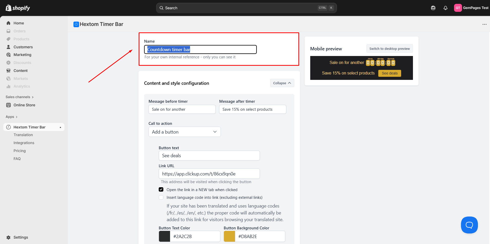The width and height of the screenshot is (490, 244).
Task: Open the notifications bell icon
Action: pyautogui.click(x=446, y=8)
